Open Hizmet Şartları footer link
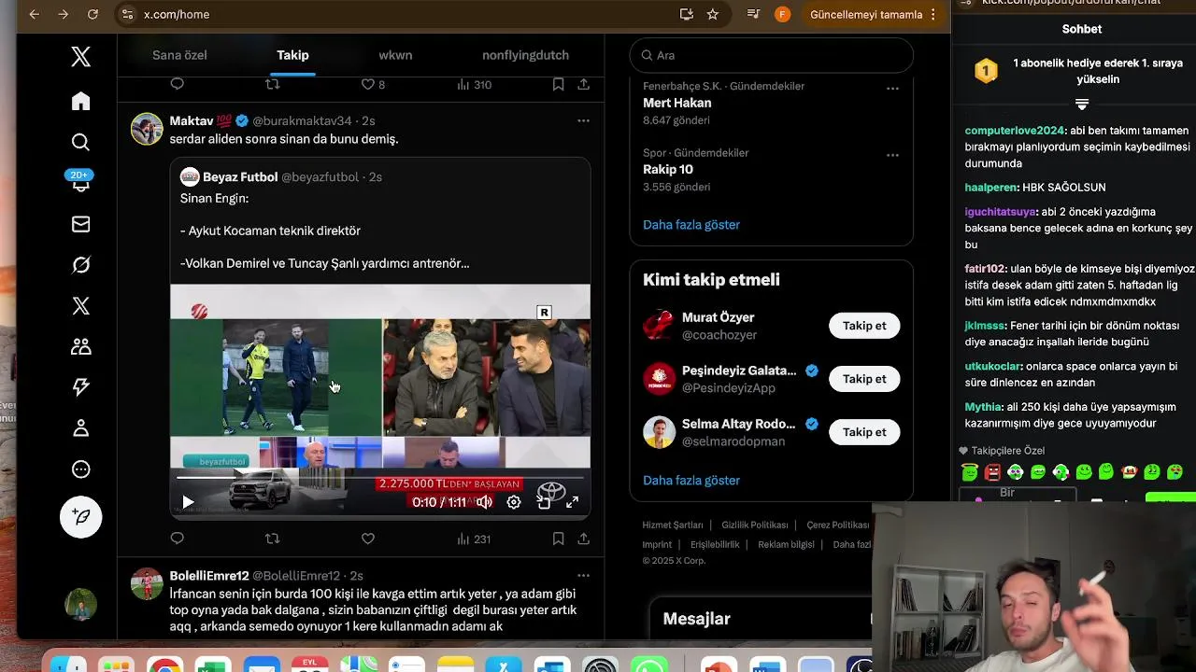 tap(673, 525)
